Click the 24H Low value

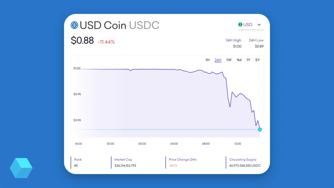259,46
